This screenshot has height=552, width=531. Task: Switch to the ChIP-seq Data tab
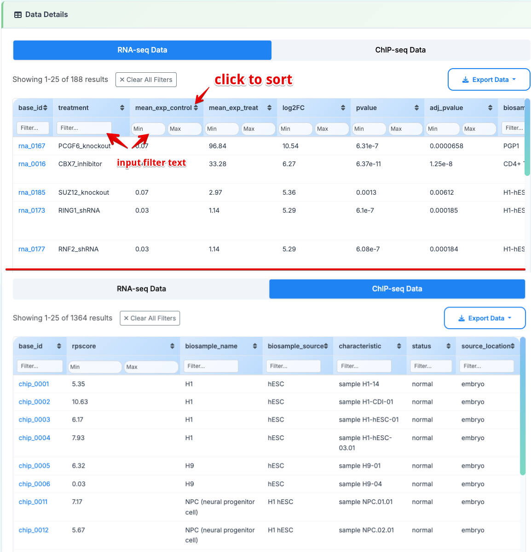click(400, 50)
